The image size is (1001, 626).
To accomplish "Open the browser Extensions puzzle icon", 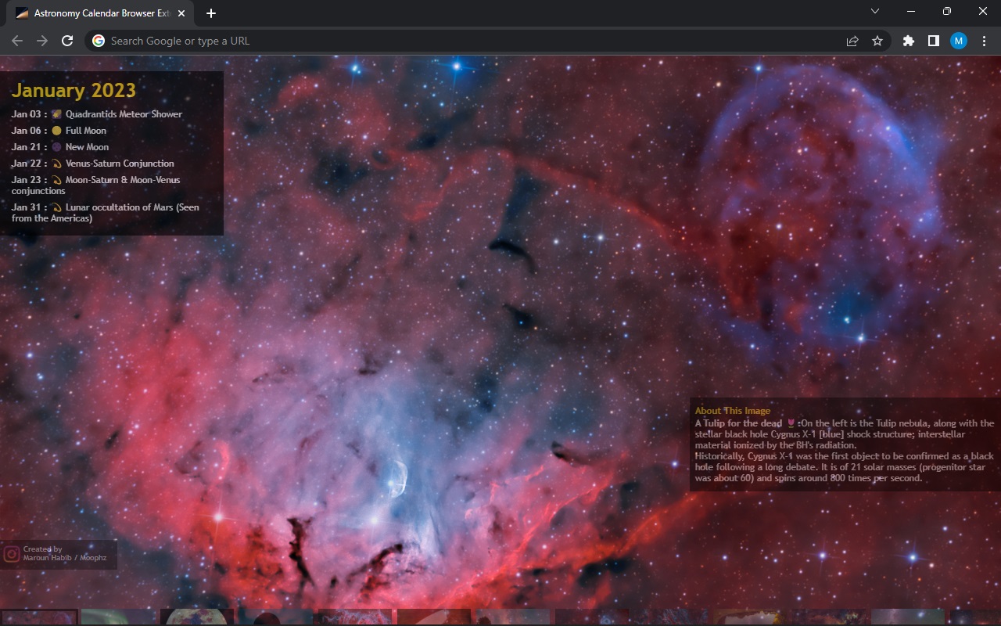I will (x=908, y=41).
